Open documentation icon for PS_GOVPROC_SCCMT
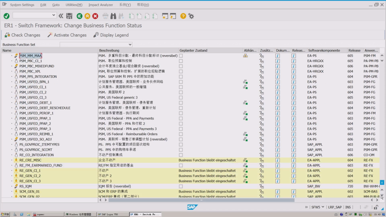The image size is (386, 217). (277, 150)
